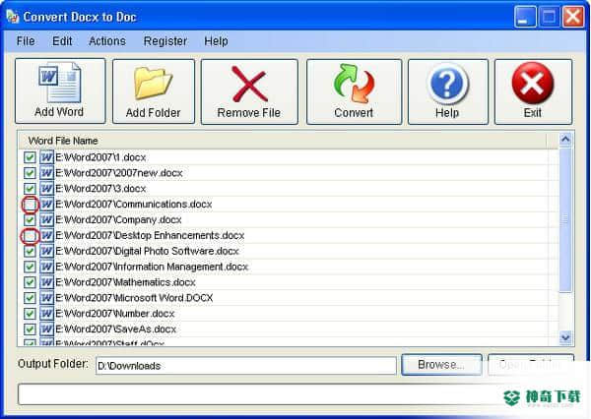591x419 pixels.
Task: Select the E:\Word2007\SaveAs.docx row text
Action: pyautogui.click(x=116, y=329)
